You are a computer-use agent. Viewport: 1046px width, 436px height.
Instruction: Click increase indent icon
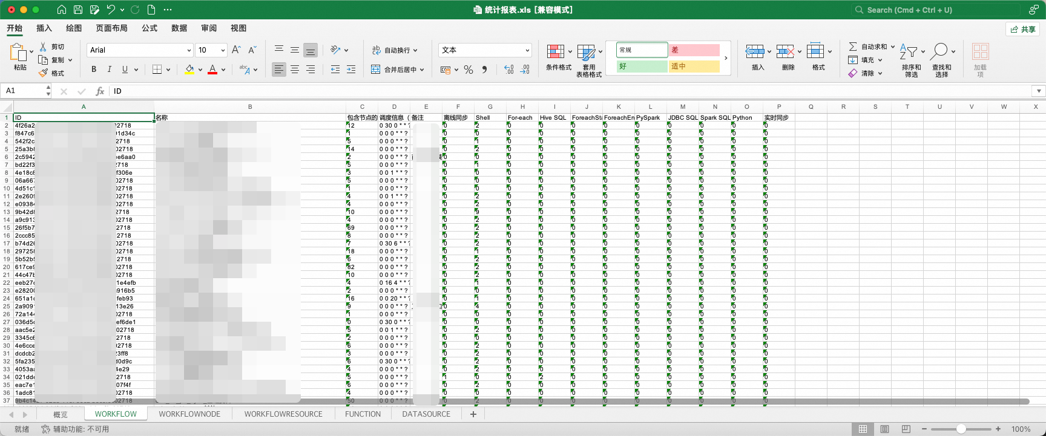(x=351, y=70)
